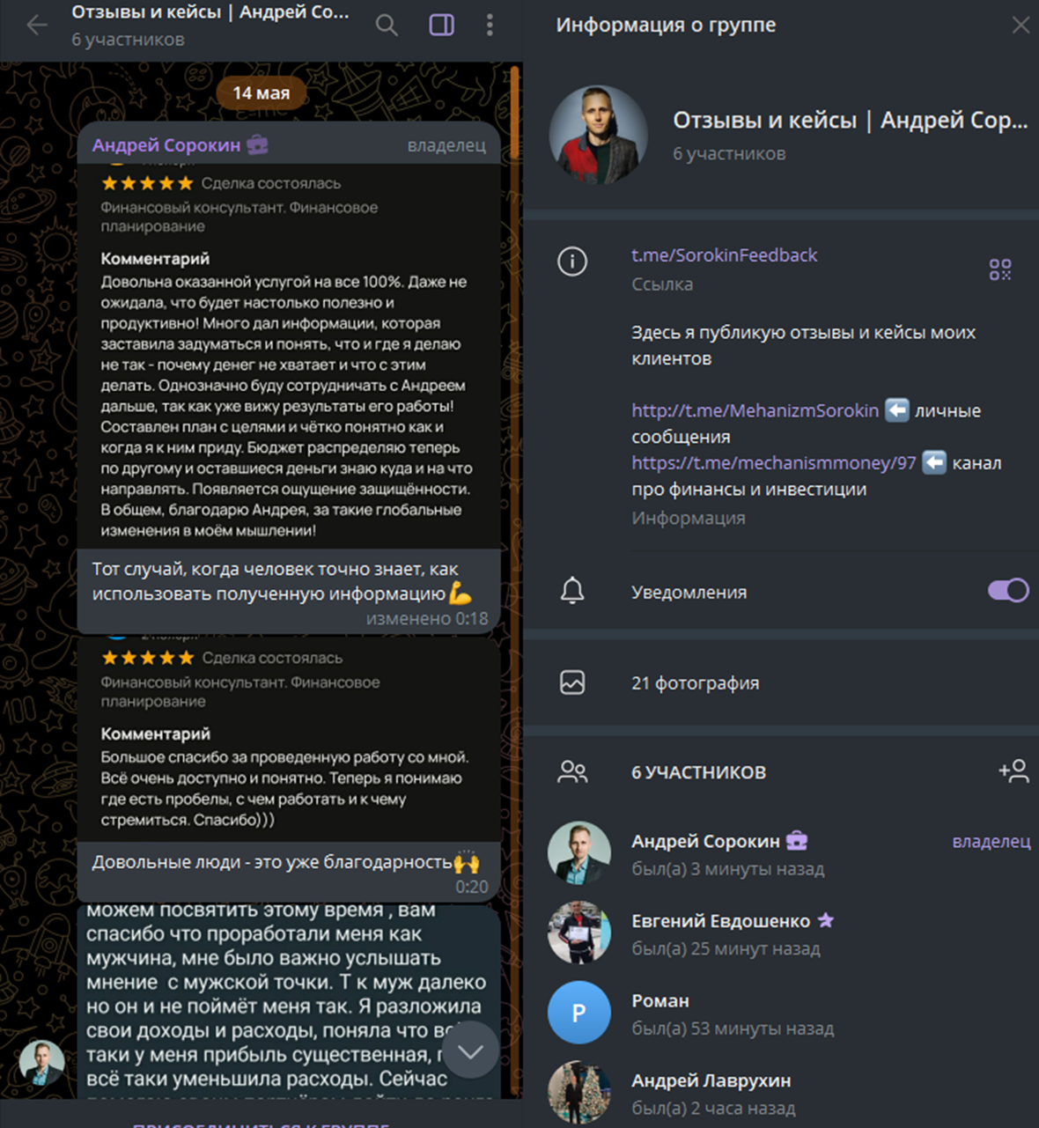
Task: Open the t.me/MehanizmSorokin link
Action: 755,410
